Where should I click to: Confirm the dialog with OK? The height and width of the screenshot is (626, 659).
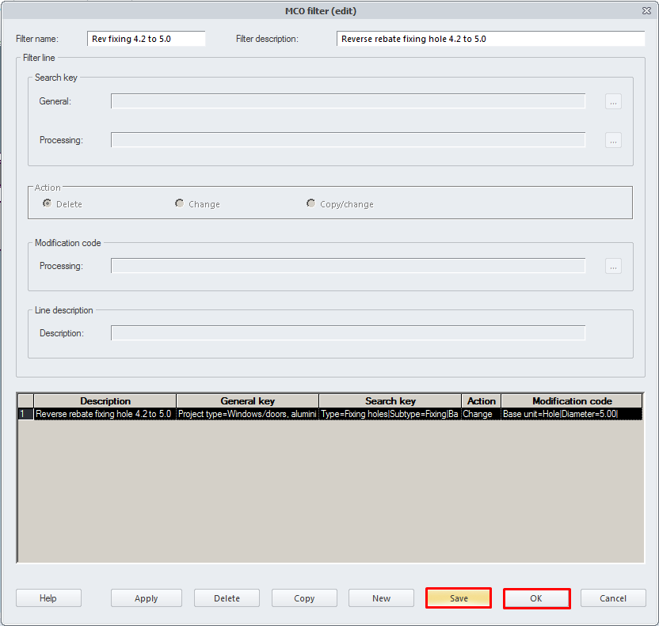coord(536,598)
